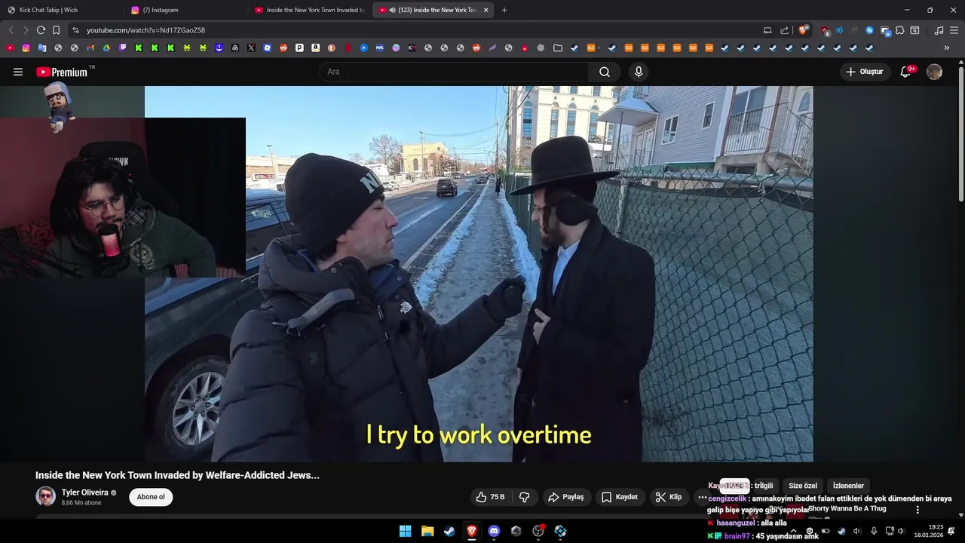This screenshot has width=965, height=543.
Task: Toggle bookmark for this page
Action: (56, 30)
